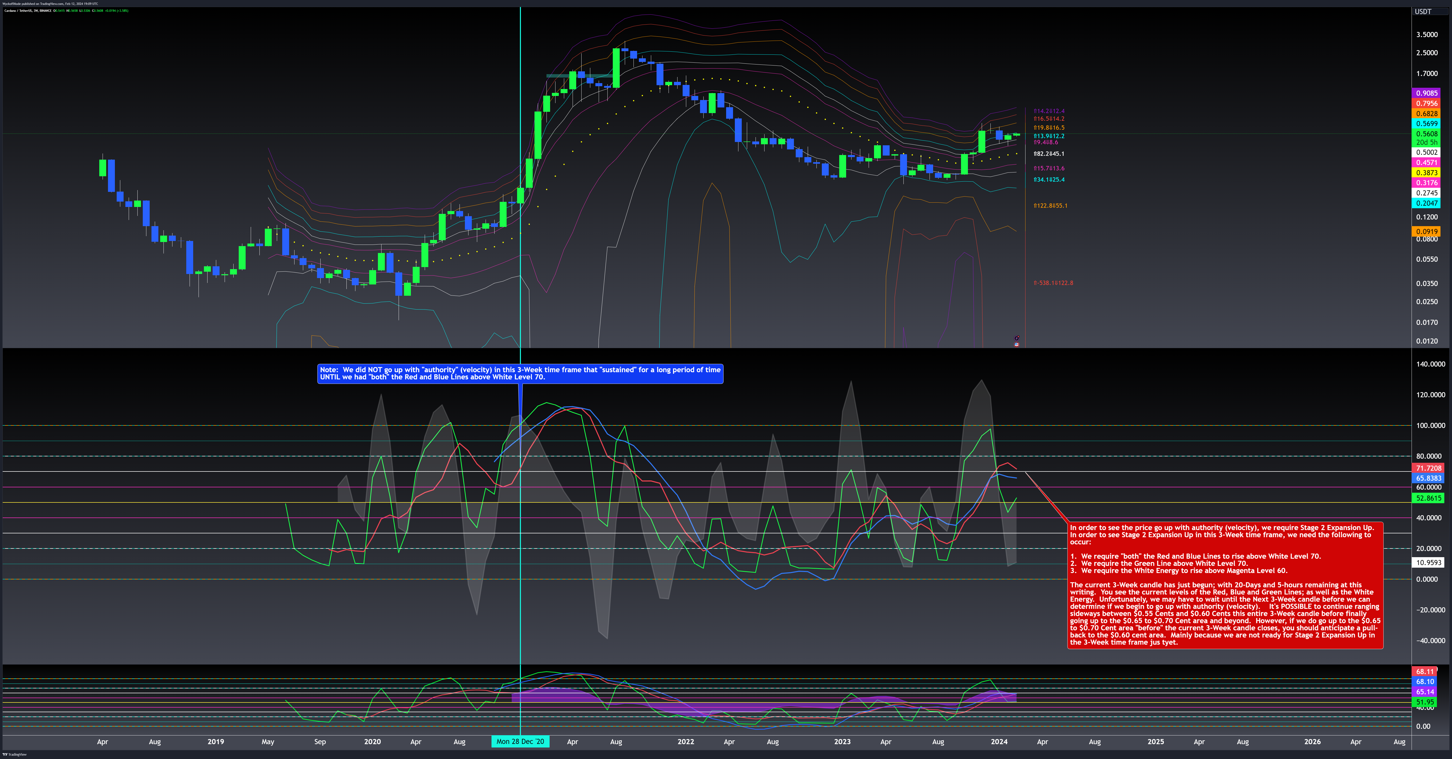The image size is (1452, 759).
Task: Click the cyan 0.2047 price label
Action: click(x=1427, y=203)
